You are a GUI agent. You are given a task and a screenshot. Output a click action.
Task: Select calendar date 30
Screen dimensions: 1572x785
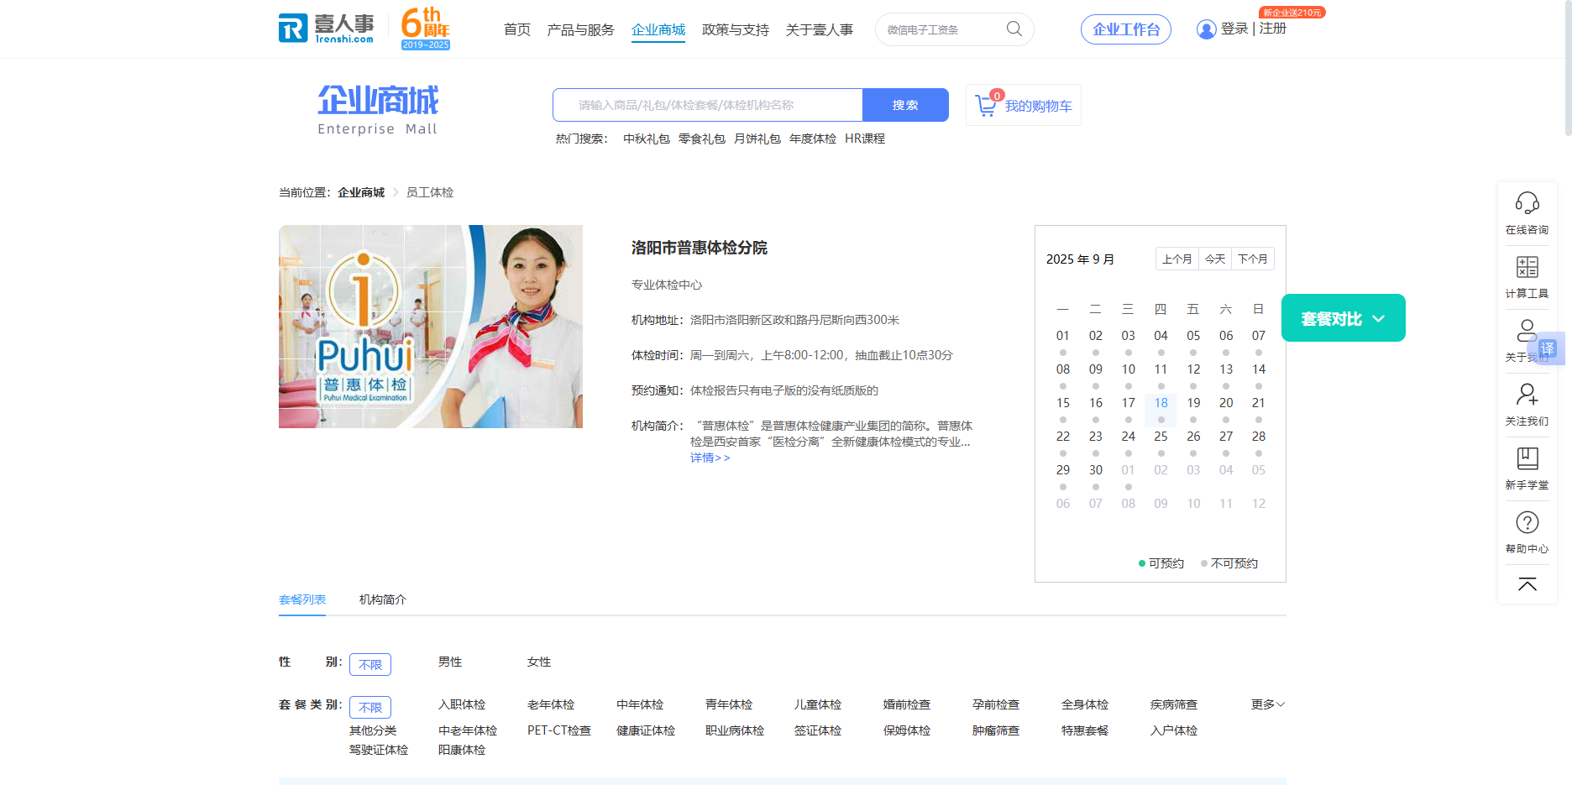[1096, 469]
